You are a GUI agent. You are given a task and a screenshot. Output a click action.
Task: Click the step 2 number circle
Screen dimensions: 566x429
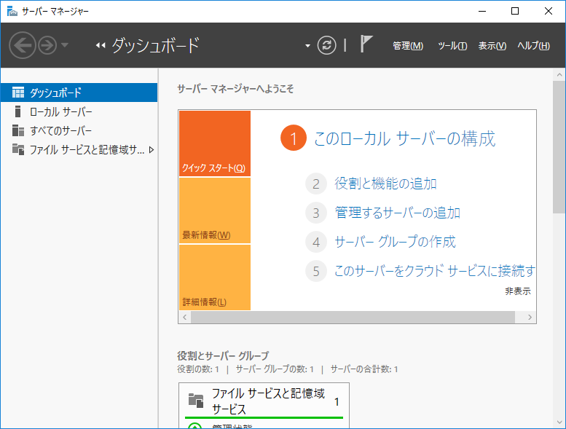316,184
